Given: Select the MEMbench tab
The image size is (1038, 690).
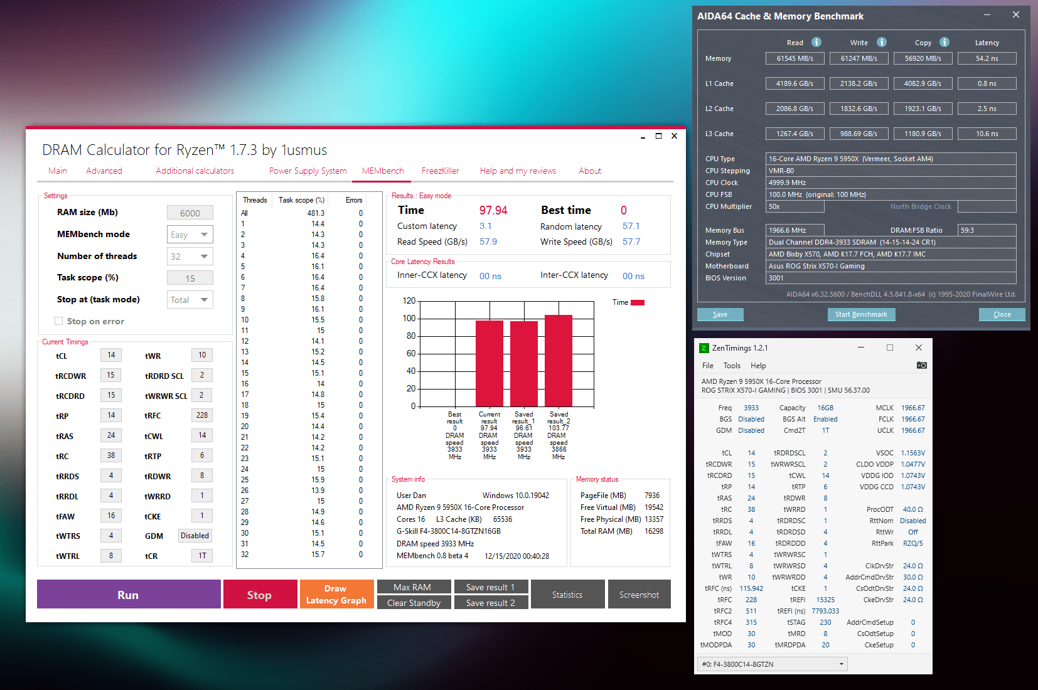Looking at the screenshot, I should pyautogui.click(x=383, y=171).
